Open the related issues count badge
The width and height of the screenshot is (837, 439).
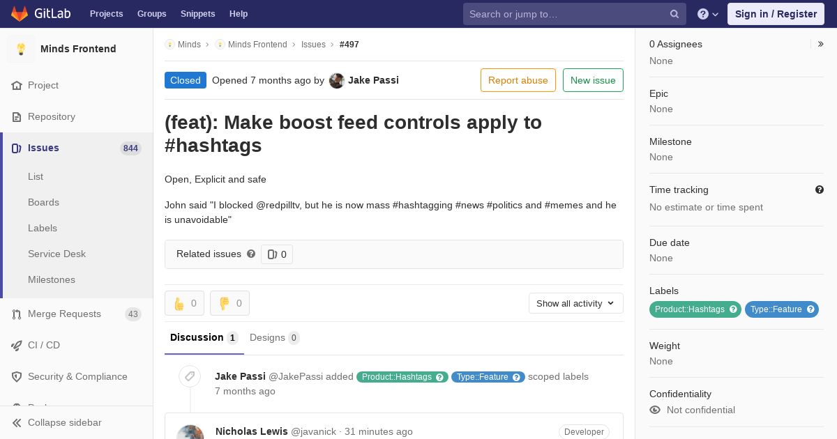pos(277,254)
